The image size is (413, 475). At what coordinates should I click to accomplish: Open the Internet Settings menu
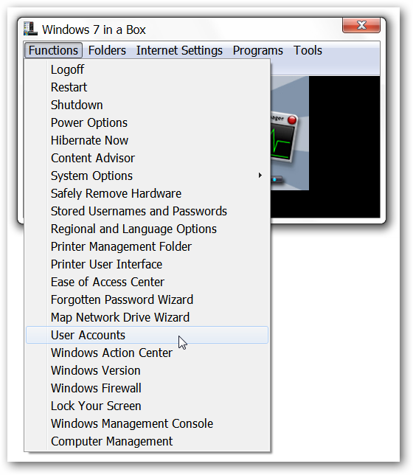[x=179, y=50]
